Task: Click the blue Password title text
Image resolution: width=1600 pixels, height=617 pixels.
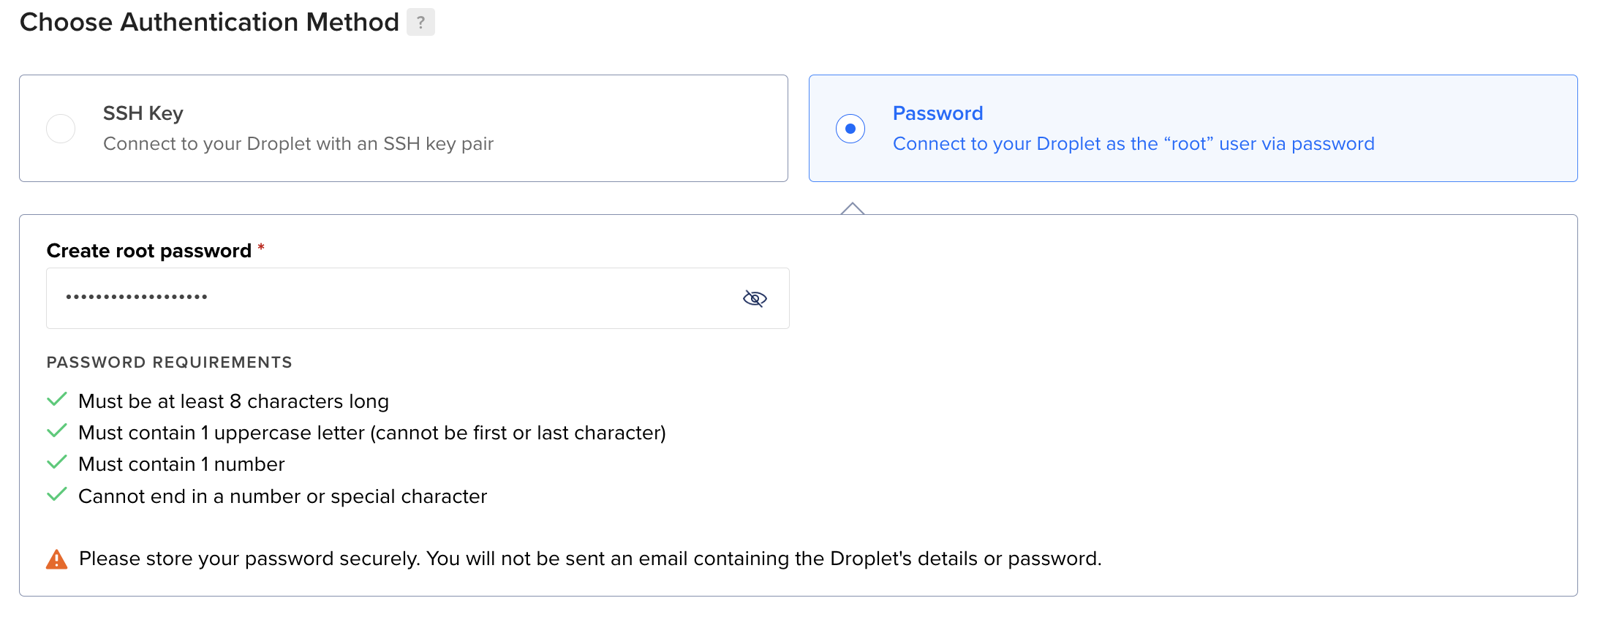Action: pyautogui.click(x=938, y=113)
